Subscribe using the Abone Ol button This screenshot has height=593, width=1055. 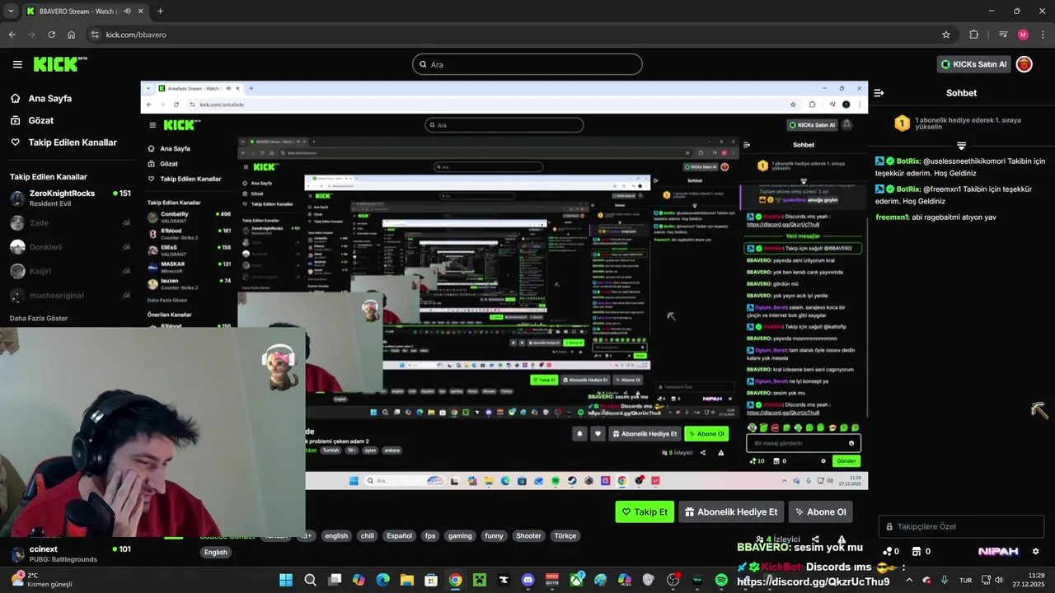[820, 511]
